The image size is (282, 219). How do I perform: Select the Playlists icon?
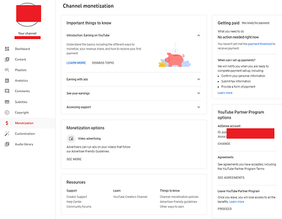[x=7, y=70]
